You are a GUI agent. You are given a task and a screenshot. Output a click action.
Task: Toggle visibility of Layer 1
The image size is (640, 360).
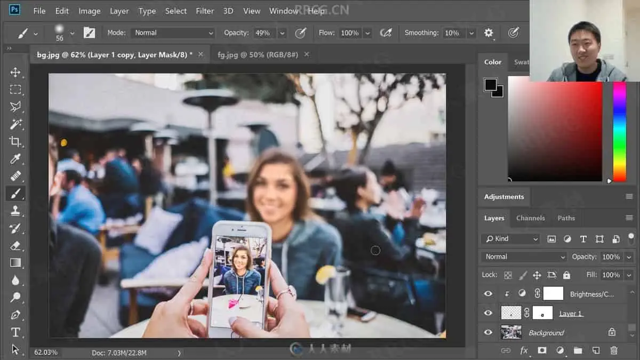point(488,313)
